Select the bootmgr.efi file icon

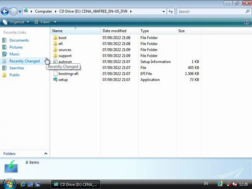[x=55, y=74]
